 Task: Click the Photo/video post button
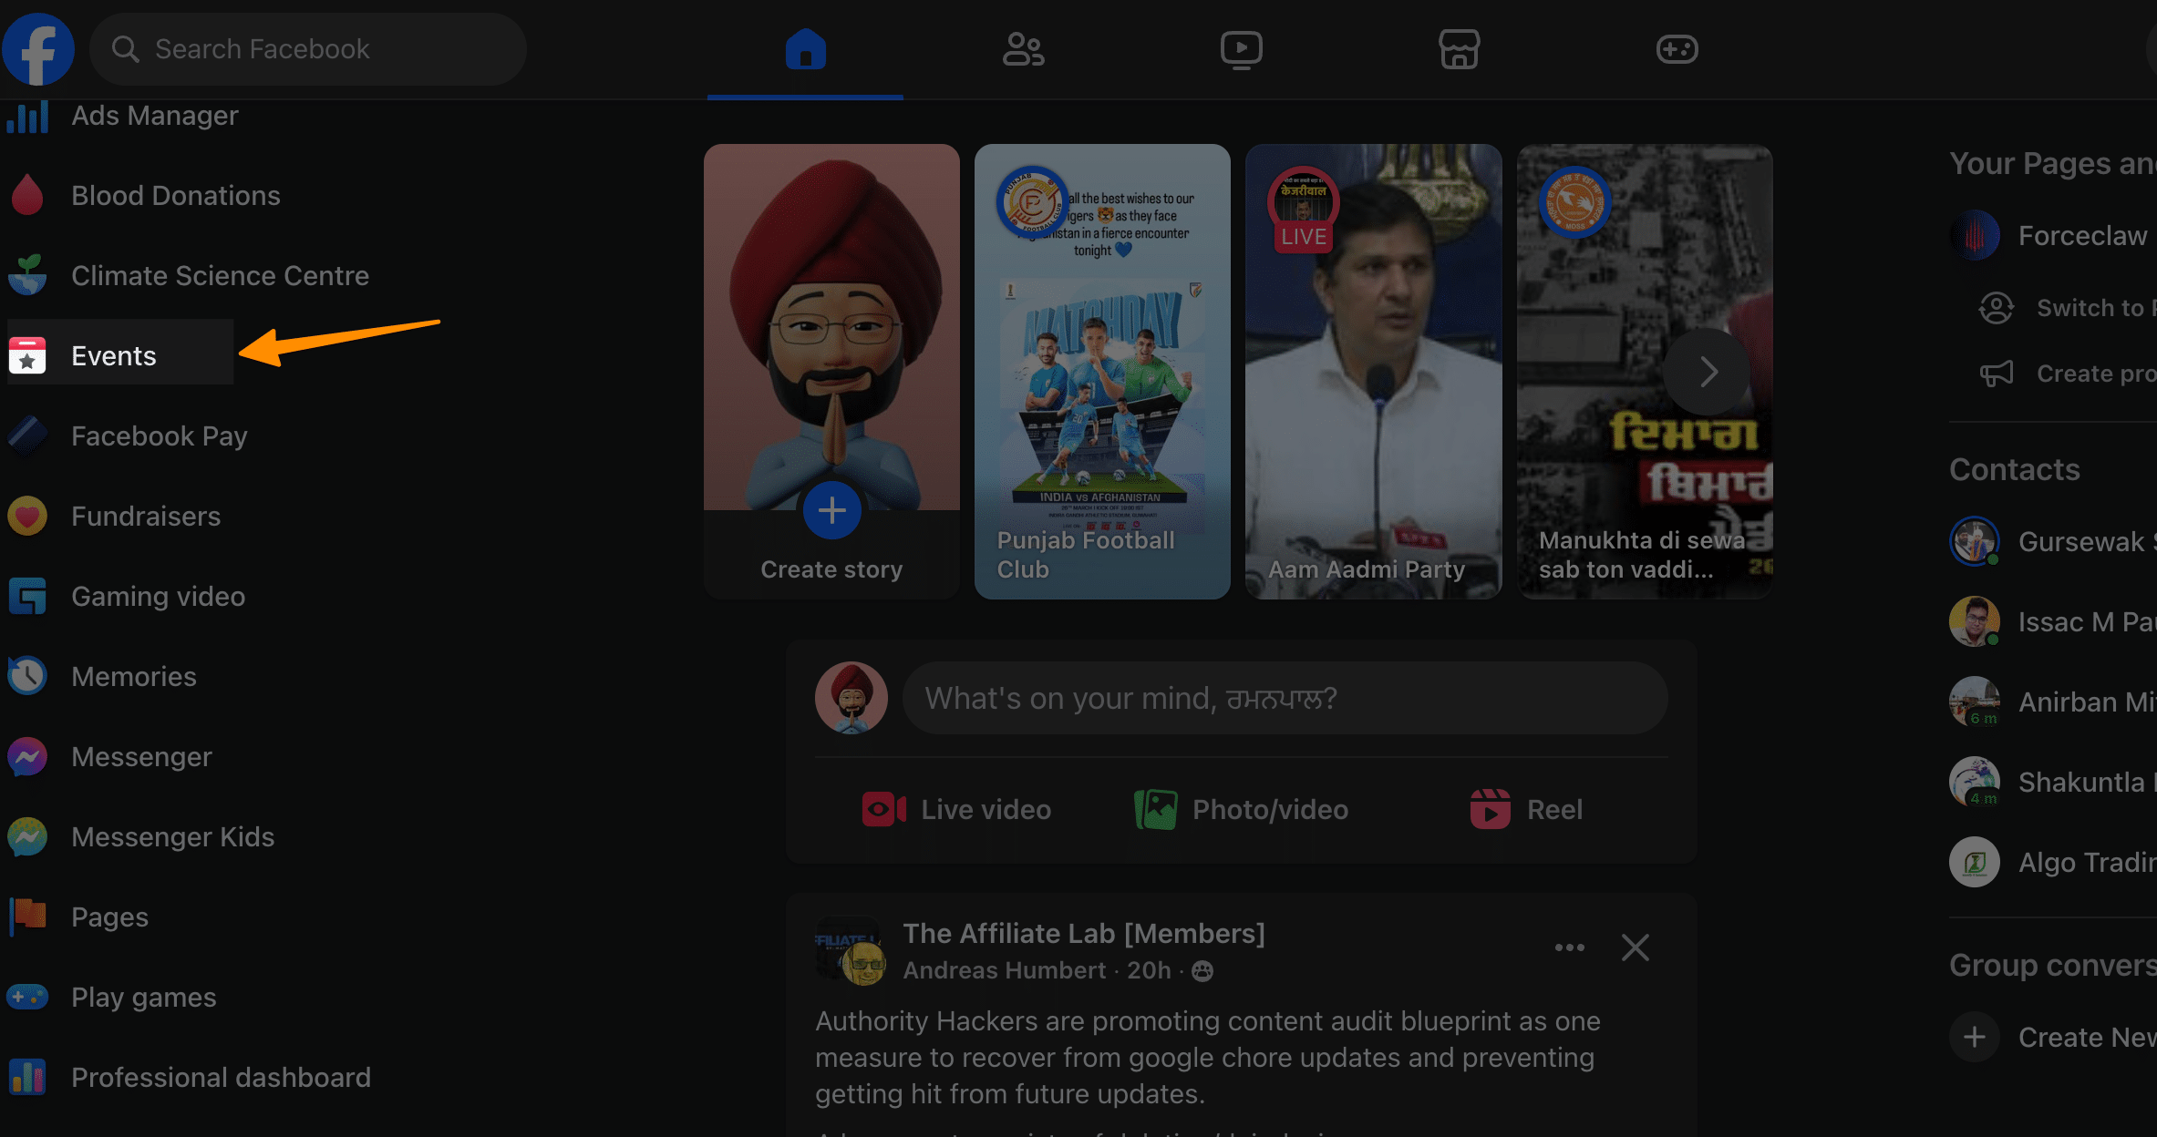coord(1240,809)
